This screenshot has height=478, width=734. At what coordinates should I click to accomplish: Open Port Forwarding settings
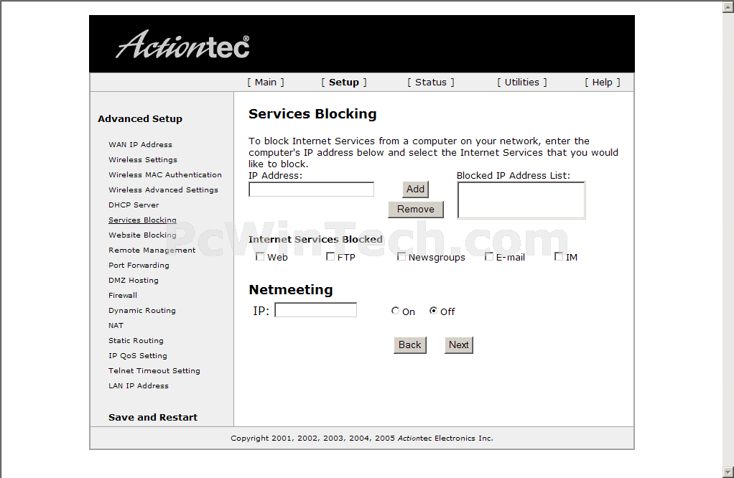pos(139,265)
